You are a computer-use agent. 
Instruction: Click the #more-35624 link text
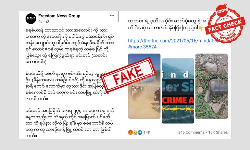click(x=142, y=47)
